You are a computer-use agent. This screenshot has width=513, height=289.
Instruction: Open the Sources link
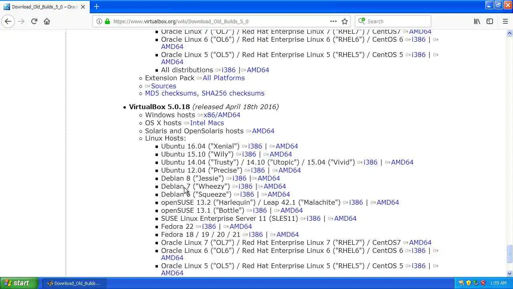[x=164, y=86]
